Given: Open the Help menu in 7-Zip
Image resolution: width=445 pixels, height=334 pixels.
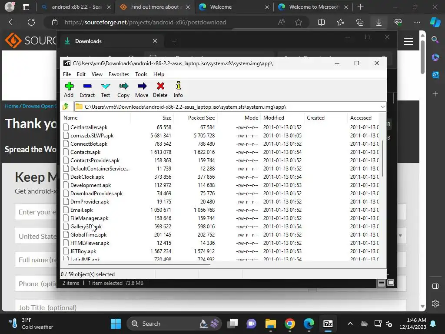Looking at the screenshot, I should 159,74.
